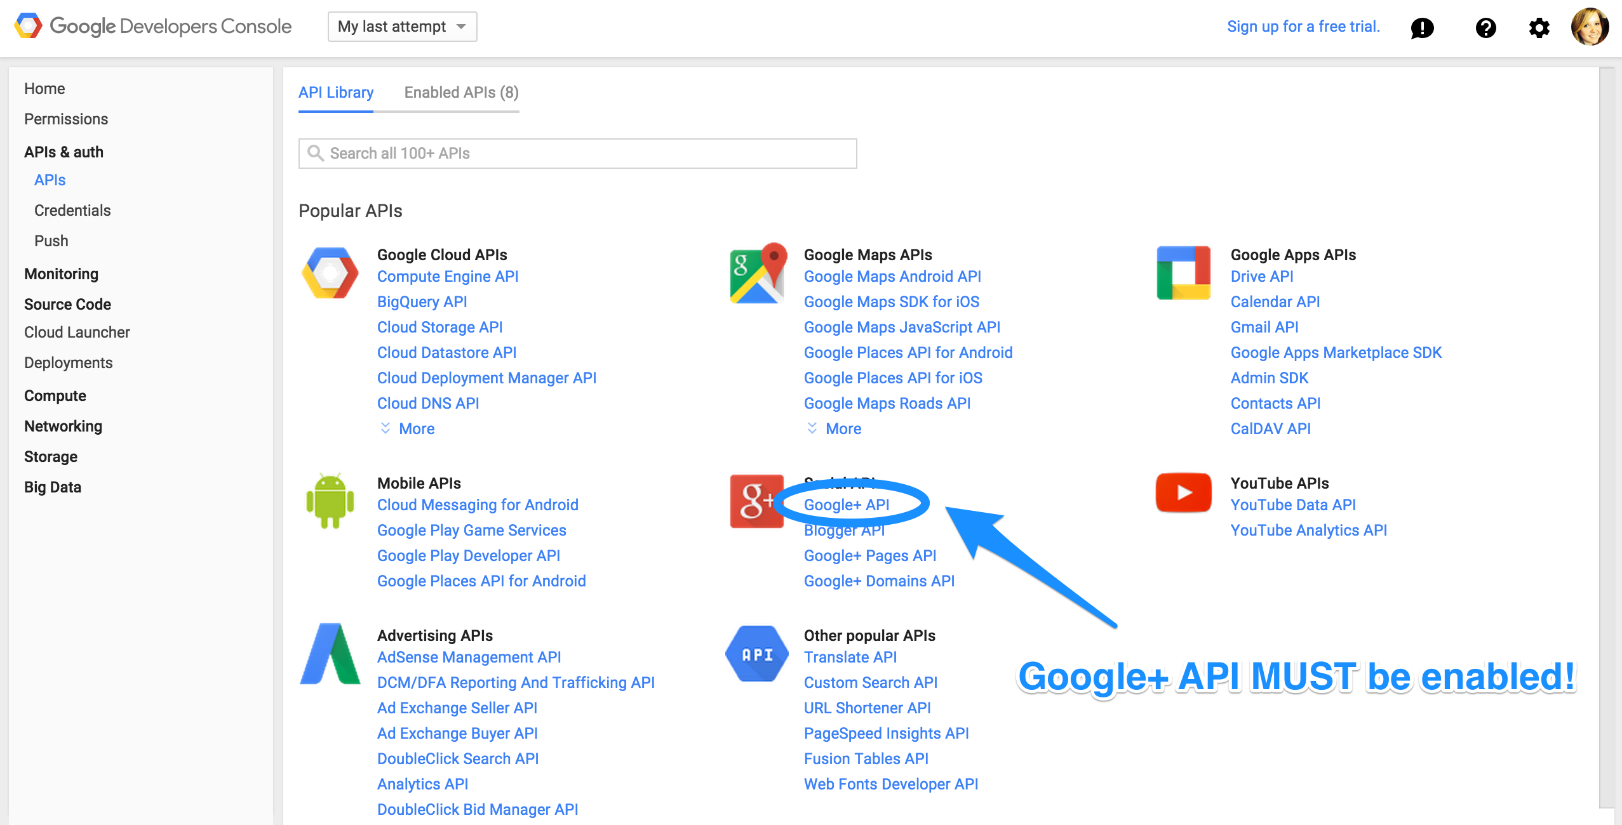Image resolution: width=1622 pixels, height=825 pixels.
Task: Focus the 'Search all 100+ APIs' field
Action: pyautogui.click(x=578, y=154)
